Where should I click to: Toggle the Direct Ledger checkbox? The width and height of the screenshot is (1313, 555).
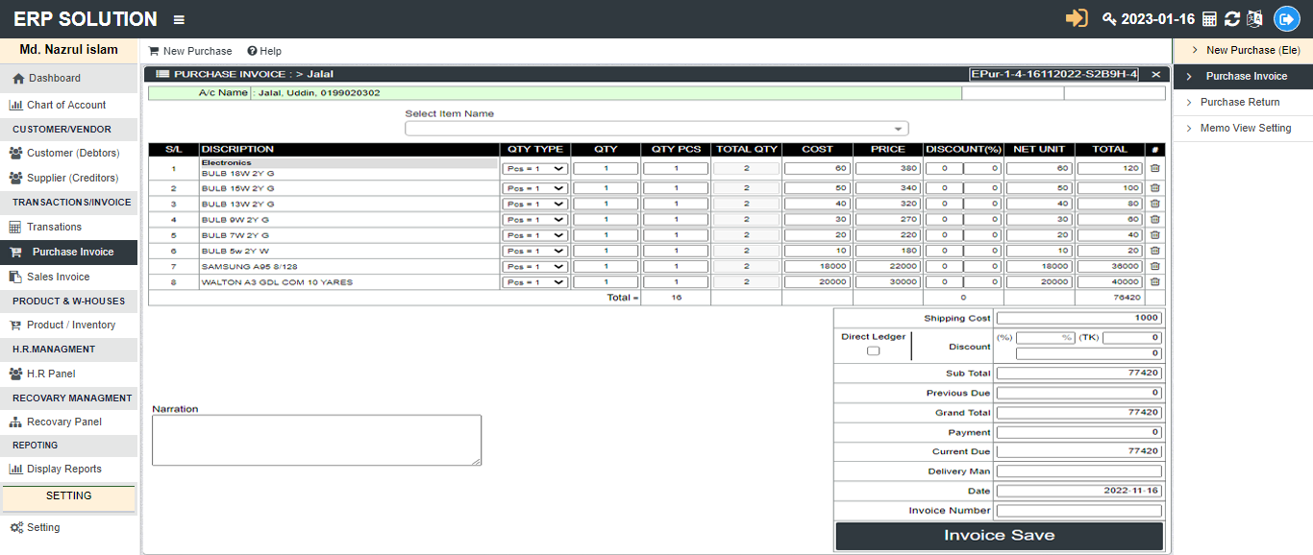point(873,350)
